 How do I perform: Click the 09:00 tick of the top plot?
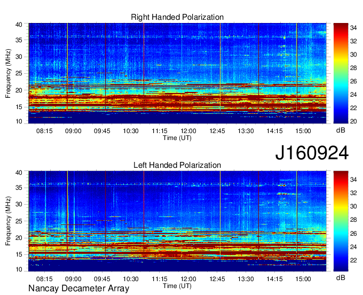click(73, 131)
